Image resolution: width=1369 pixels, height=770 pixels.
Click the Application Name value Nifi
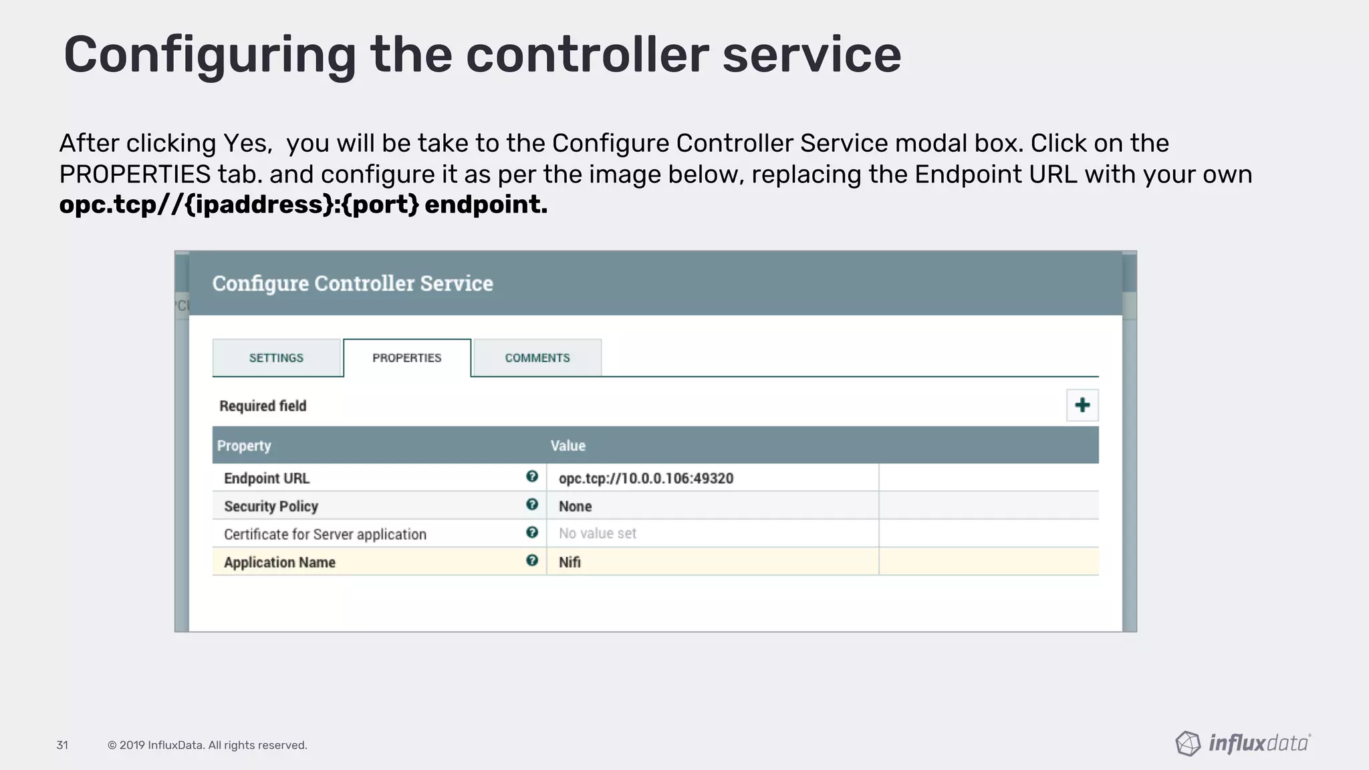[570, 562]
